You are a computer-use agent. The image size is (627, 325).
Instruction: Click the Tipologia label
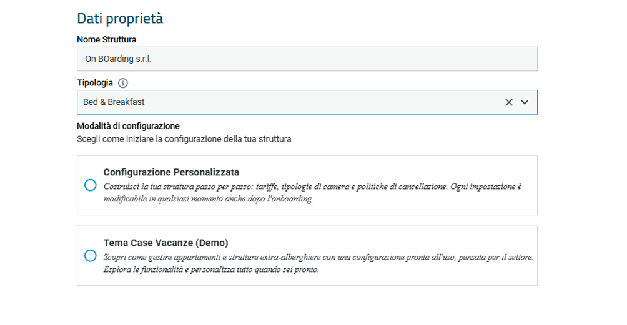click(95, 82)
